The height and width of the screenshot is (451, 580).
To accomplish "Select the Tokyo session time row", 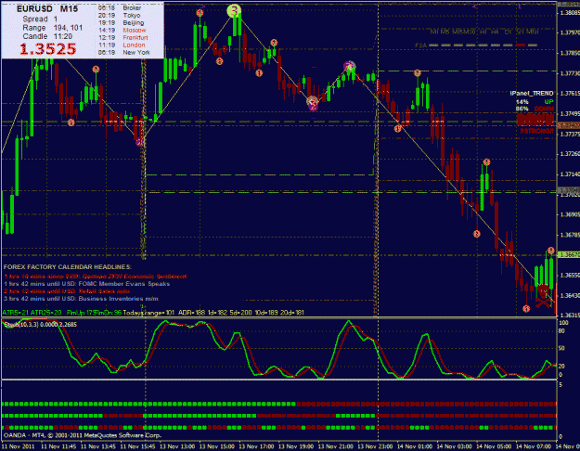I will tap(119, 15).
